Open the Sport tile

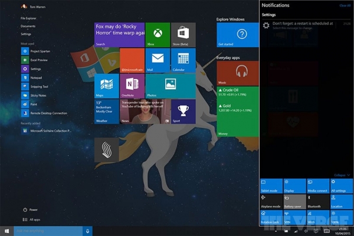point(183,112)
